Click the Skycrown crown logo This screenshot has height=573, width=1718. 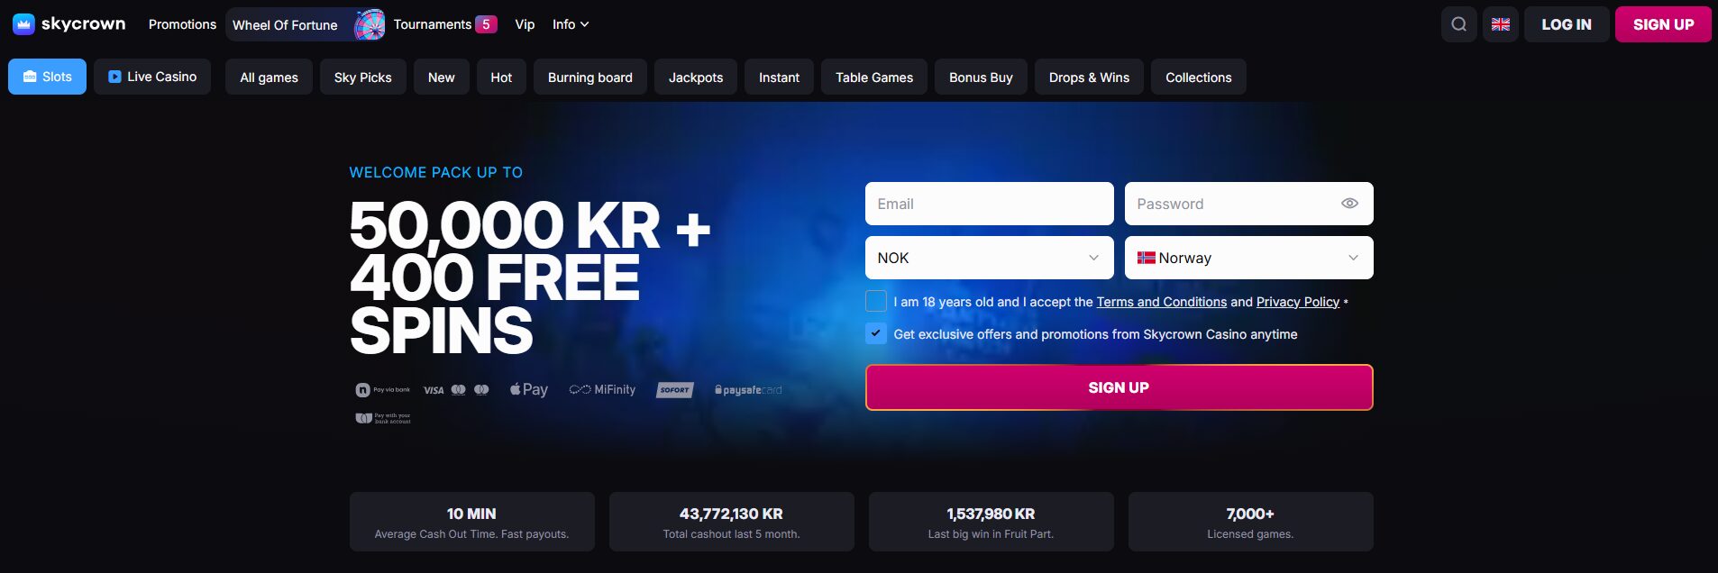[x=23, y=24]
